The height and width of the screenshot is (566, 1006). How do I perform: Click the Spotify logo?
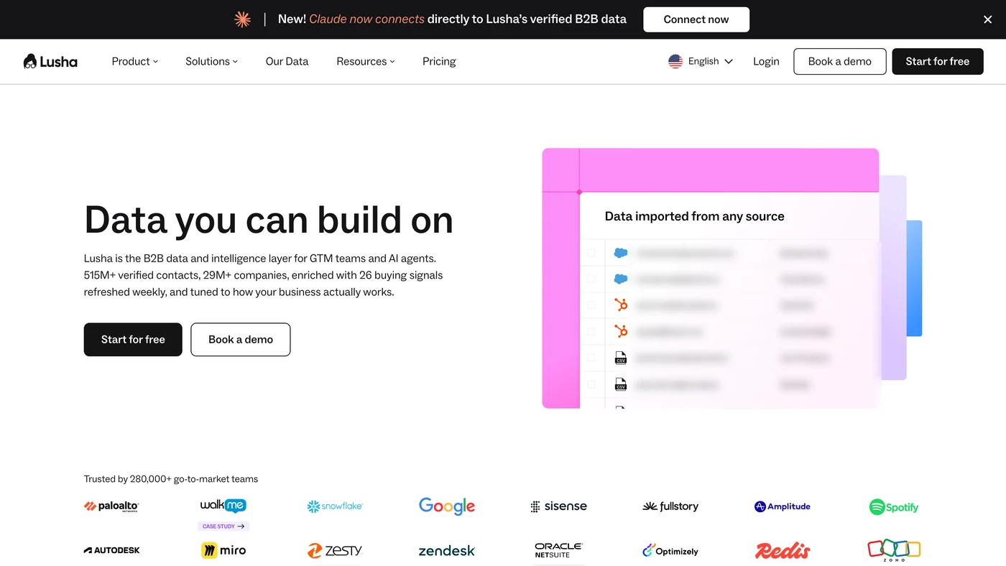coord(894,507)
